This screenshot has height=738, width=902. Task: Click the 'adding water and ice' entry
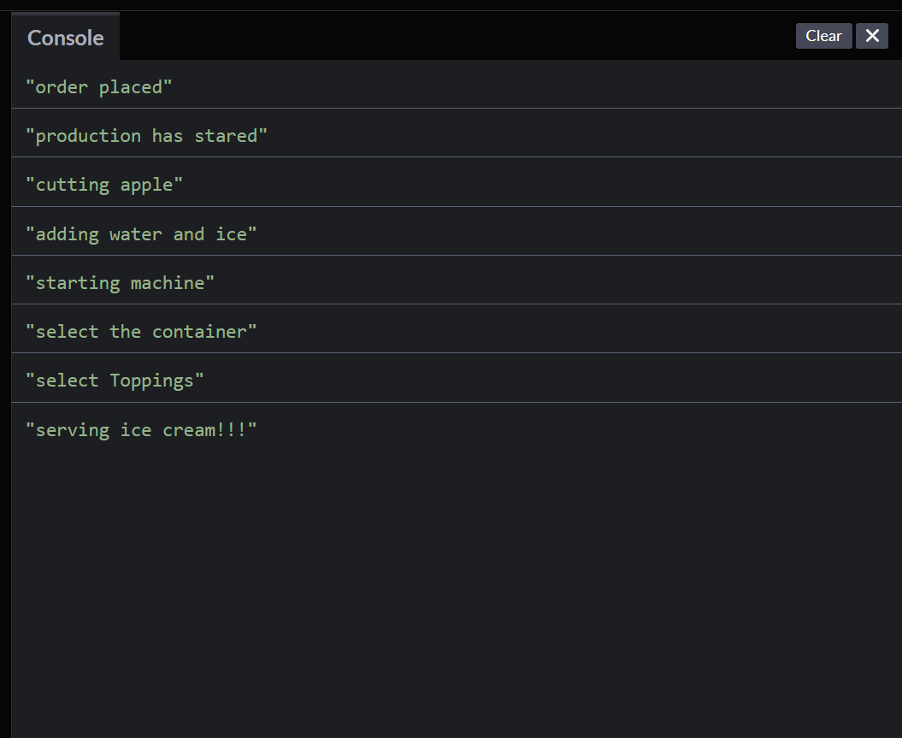click(141, 233)
